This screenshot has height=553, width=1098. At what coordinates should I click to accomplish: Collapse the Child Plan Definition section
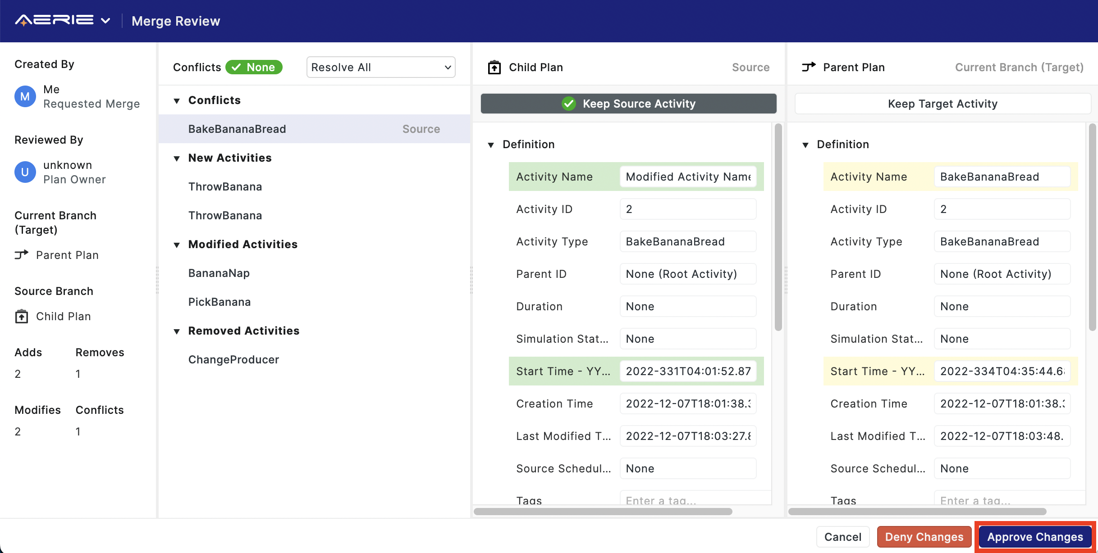(491, 145)
